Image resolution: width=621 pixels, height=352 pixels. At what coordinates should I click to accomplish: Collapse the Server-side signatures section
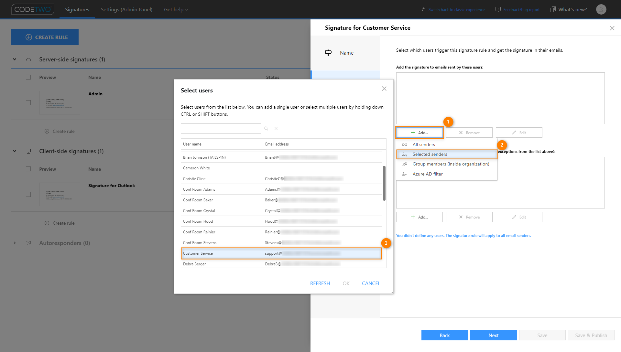(15, 59)
